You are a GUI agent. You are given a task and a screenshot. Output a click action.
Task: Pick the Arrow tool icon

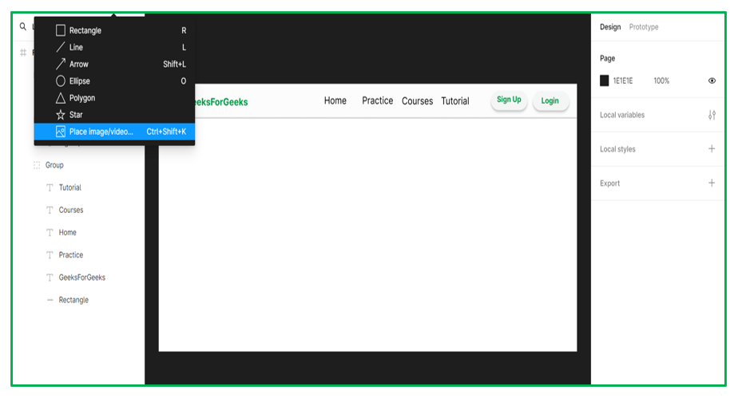[x=60, y=65]
